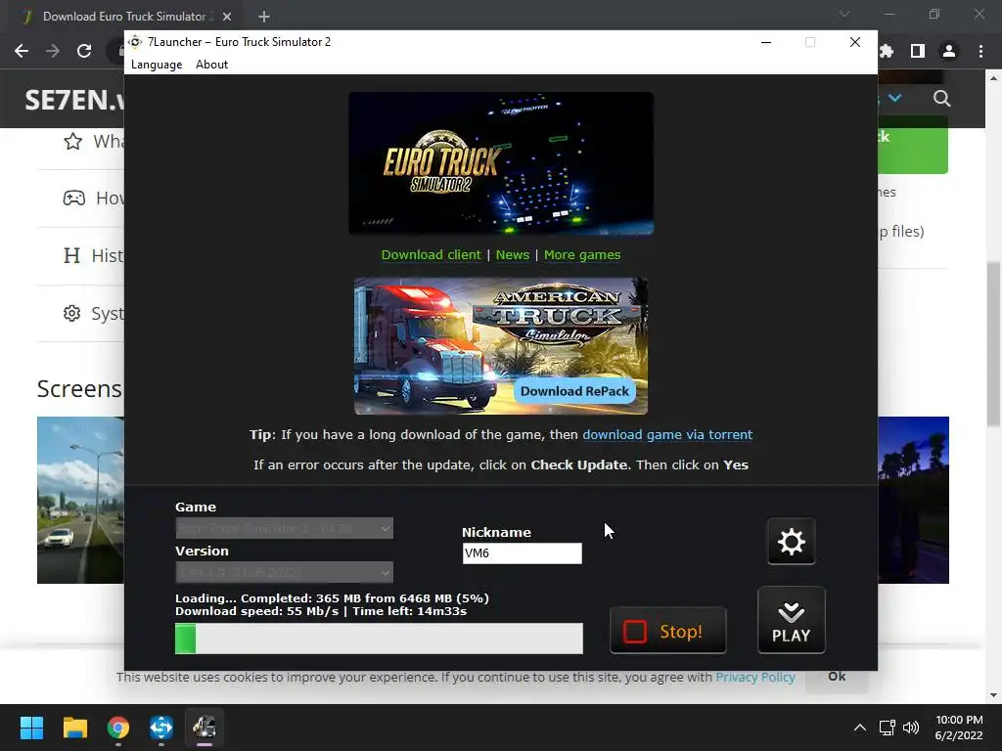Open File Explorer from taskbar
This screenshot has width=1002, height=751.
(x=74, y=728)
